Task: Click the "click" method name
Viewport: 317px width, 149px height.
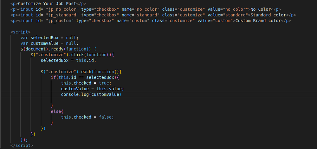Action: point(77,55)
